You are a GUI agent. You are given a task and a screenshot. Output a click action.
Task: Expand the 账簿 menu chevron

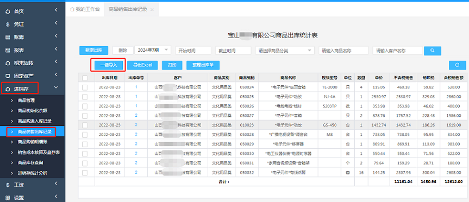pos(56,36)
